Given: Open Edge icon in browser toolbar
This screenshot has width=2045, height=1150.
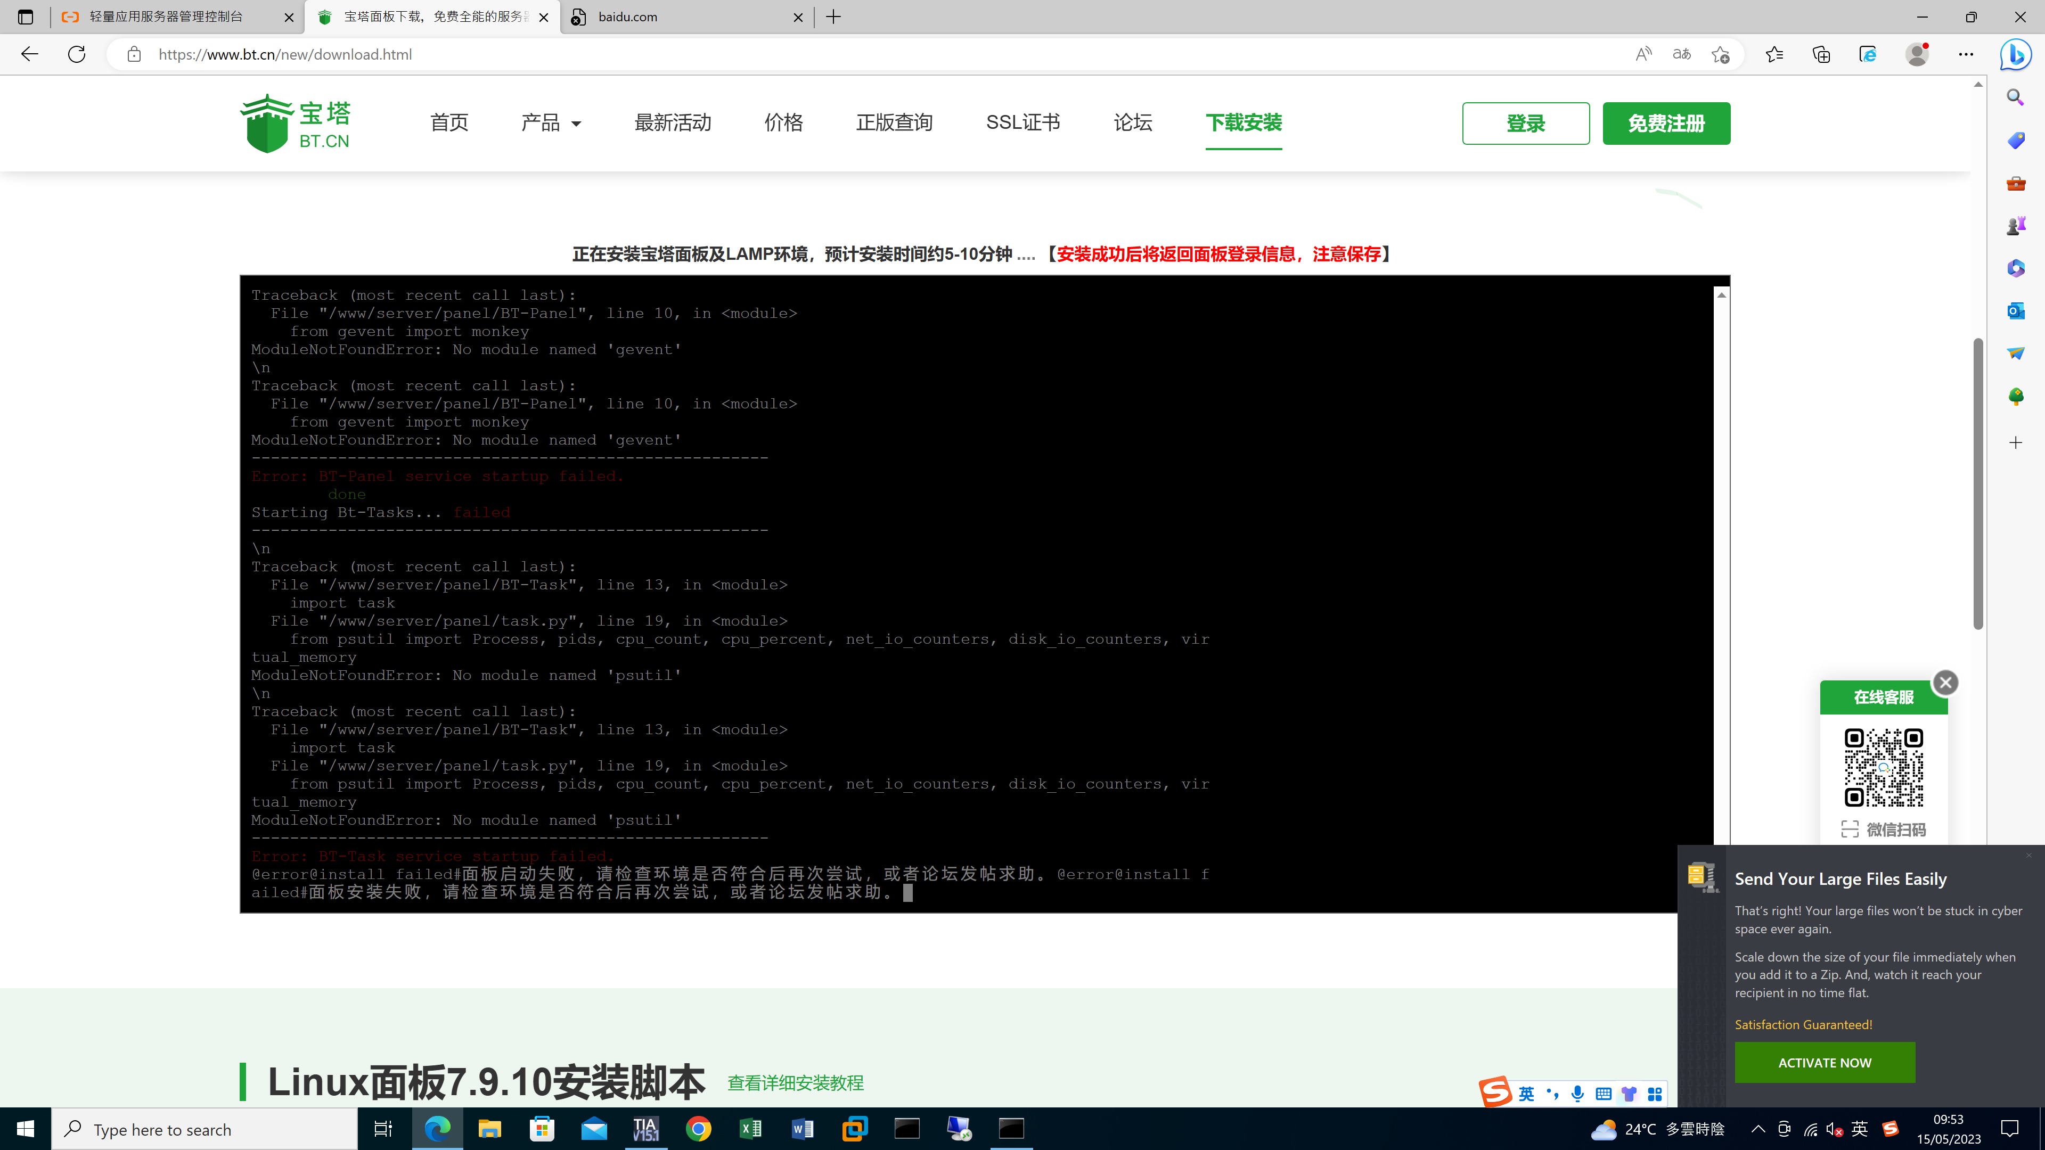Looking at the screenshot, I should pyautogui.click(x=1868, y=54).
